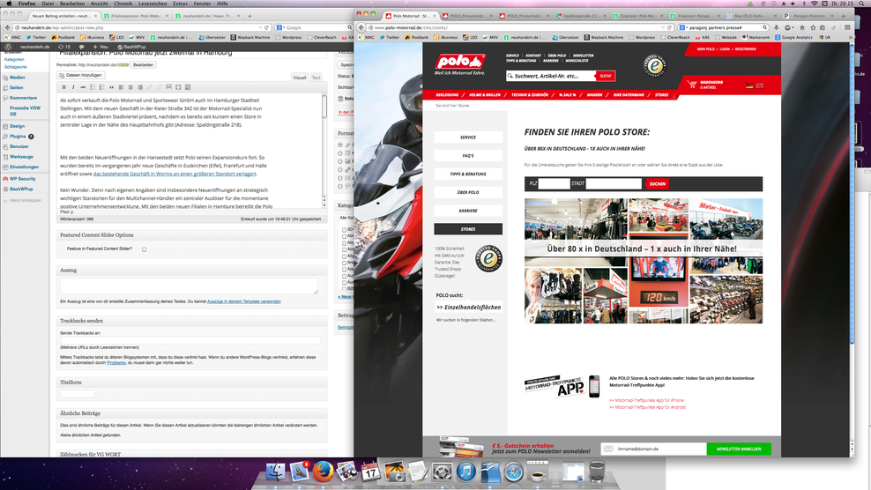Toggle italic in WordPress editor toolbar
The width and height of the screenshot is (871, 490).
coord(73,87)
